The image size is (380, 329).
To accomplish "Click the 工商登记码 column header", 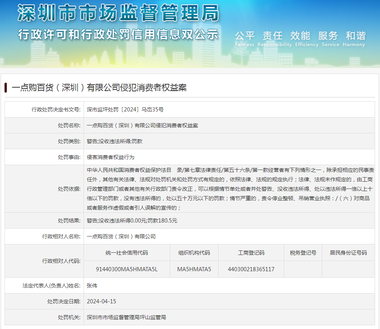I will coord(251,253).
